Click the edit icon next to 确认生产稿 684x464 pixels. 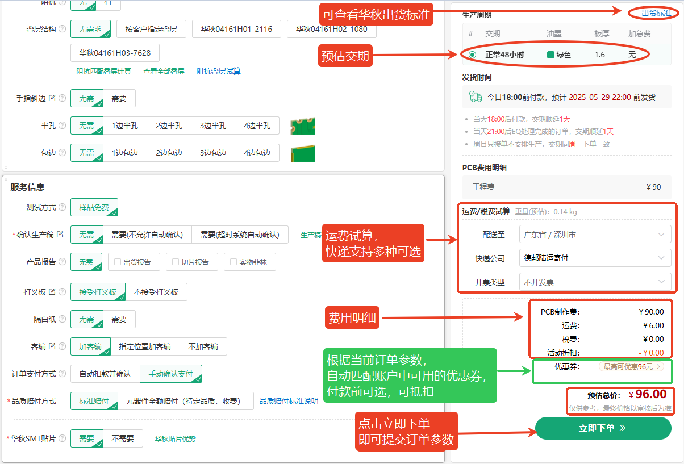60,235
